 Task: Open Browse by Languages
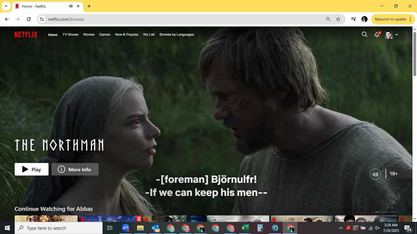pyautogui.click(x=177, y=34)
